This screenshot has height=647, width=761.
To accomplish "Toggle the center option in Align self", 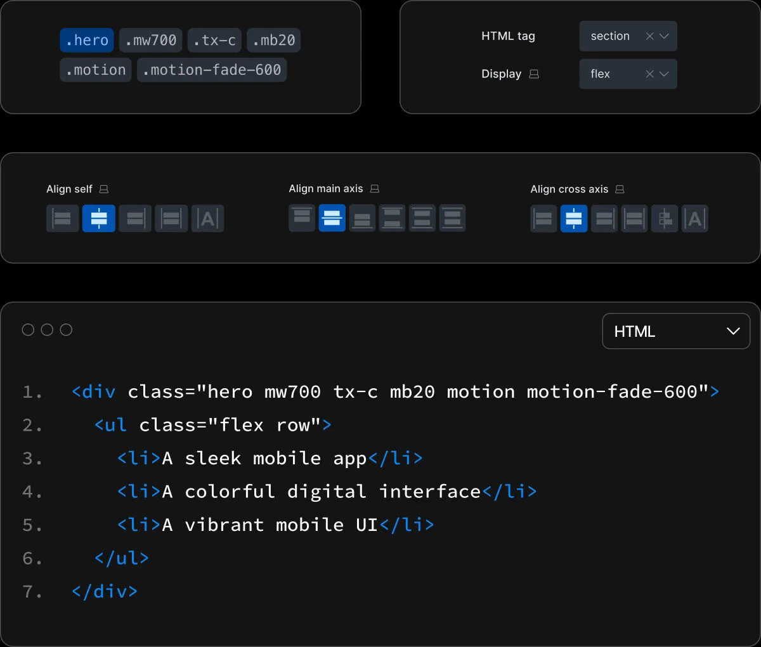I will tap(99, 219).
